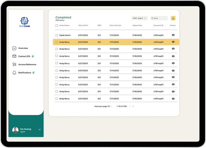This screenshot has height=148, width=206.
Task: Click the patient name Clyde Harris
Action: (65, 35)
